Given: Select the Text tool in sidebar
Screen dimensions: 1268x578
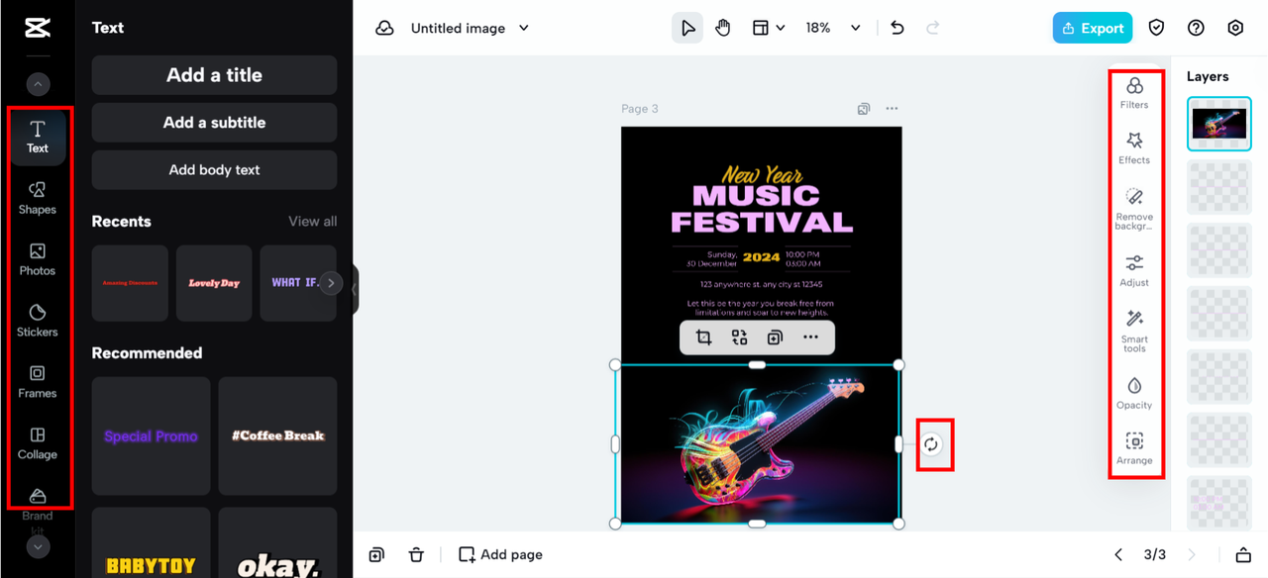Looking at the screenshot, I should [38, 138].
